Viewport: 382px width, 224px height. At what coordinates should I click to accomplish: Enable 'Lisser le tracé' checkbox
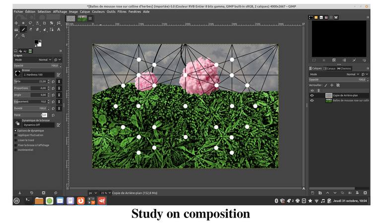click(x=16, y=140)
